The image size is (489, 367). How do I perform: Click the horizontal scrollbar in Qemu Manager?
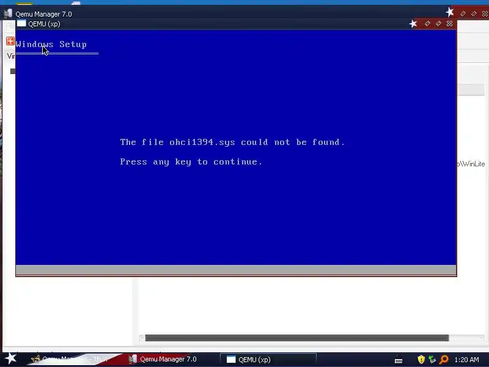[297, 338]
